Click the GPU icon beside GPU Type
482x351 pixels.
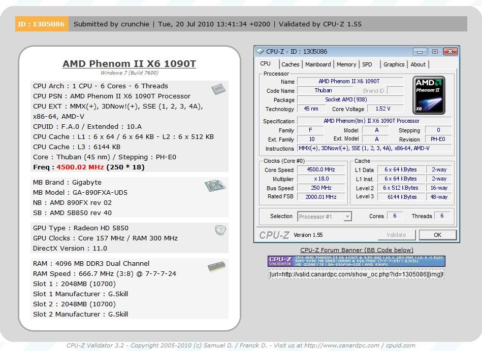click(x=220, y=230)
